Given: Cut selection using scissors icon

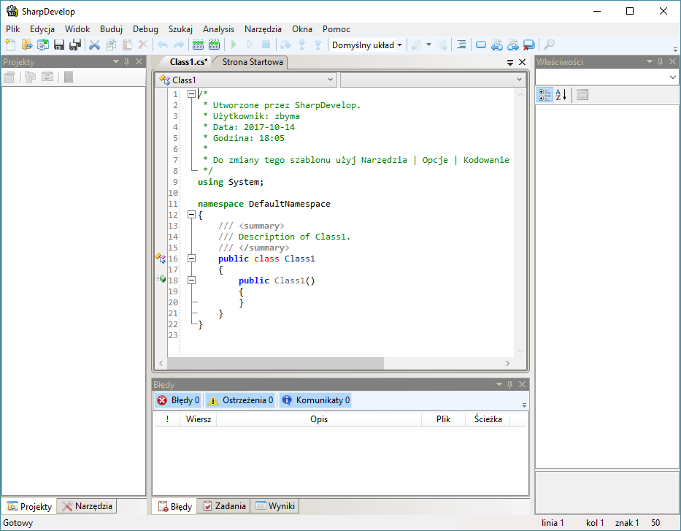Looking at the screenshot, I should tap(94, 45).
